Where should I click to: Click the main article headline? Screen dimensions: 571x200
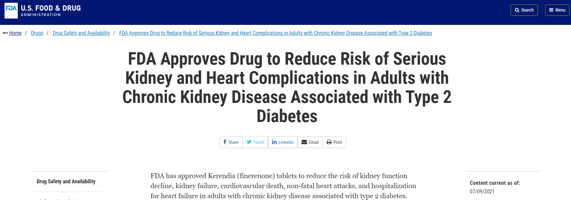click(x=287, y=87)
